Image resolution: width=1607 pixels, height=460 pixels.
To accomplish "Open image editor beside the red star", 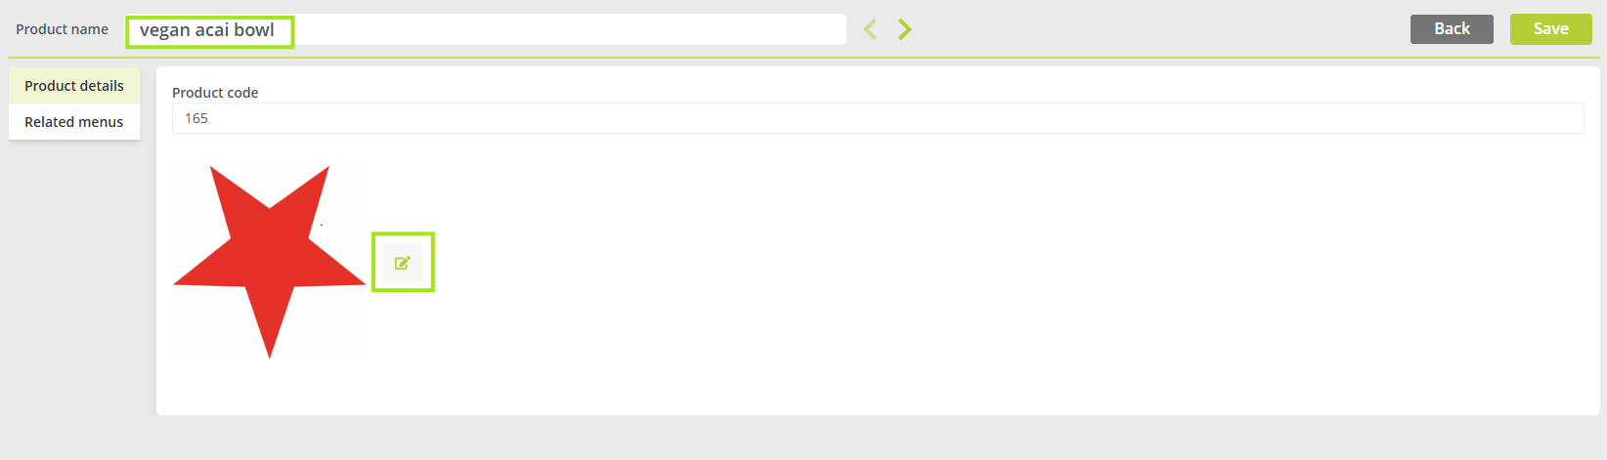I will (x=402, y=263).
